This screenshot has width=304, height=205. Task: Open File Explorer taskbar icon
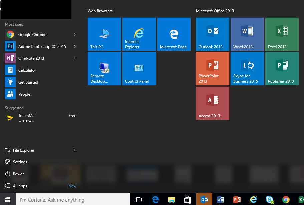(172, 199)
